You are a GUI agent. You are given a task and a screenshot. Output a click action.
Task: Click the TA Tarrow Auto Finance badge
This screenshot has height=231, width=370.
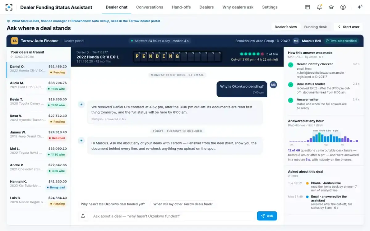pyautogui.click(x=14, y=41)
